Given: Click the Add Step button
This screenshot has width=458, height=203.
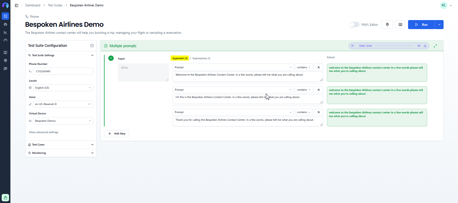Looking at the screenshot, I should pyautogui.click(x=116, y=133).
